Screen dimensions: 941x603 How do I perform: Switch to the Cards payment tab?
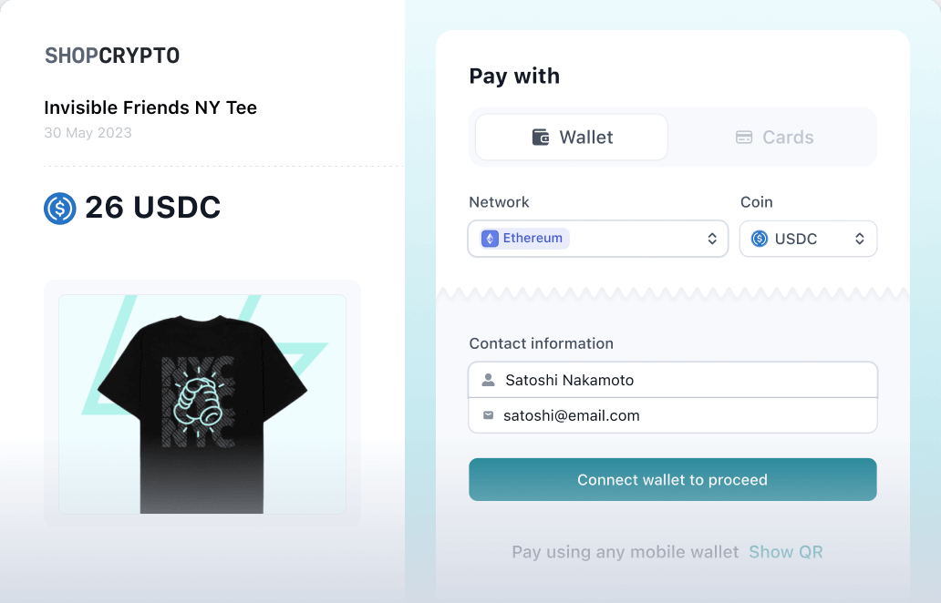(x=774, y=138)
